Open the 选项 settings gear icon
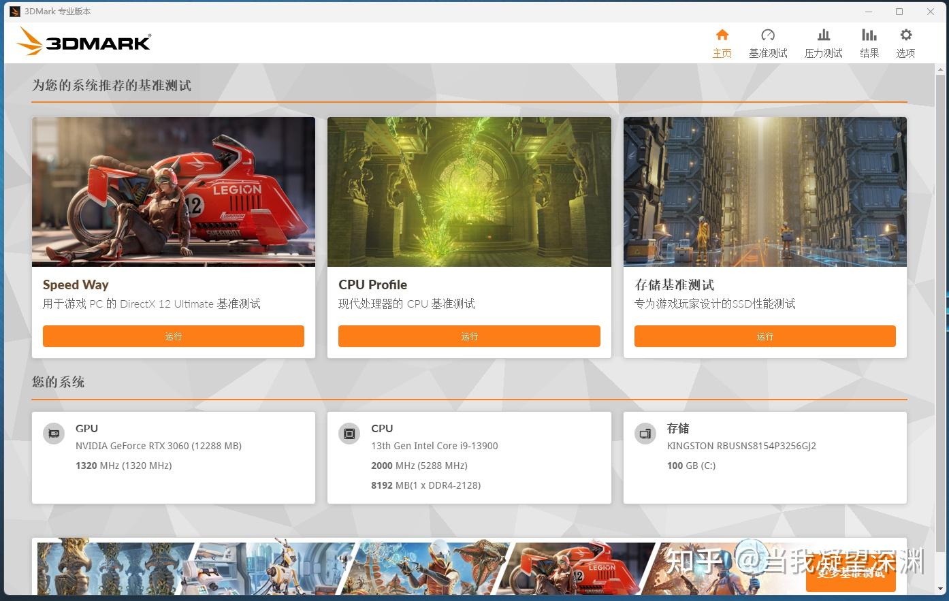The width and height of the screenshot is (949, 601). (x=905, y=42)
